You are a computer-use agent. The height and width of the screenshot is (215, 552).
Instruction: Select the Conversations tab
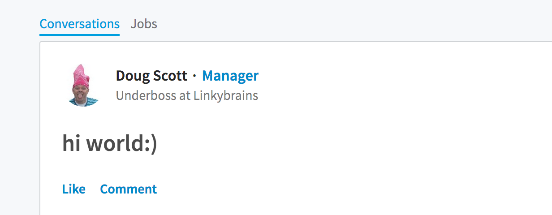[80, 24]
